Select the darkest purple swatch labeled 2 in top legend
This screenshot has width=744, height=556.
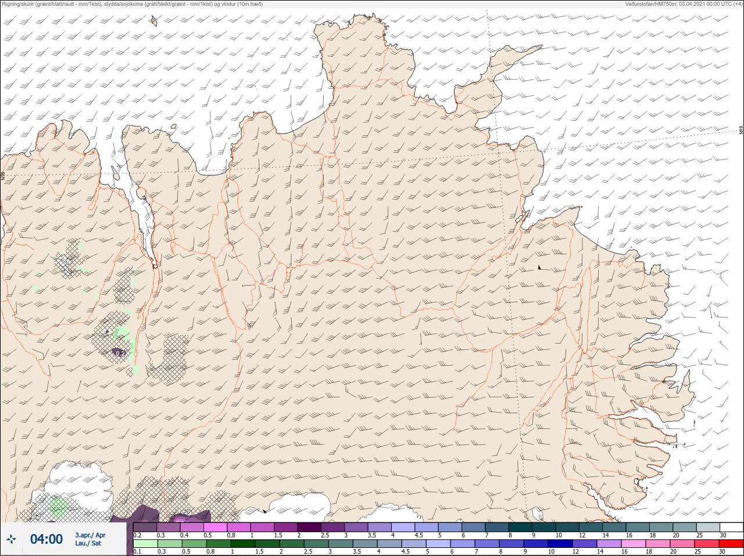(309, 527)
